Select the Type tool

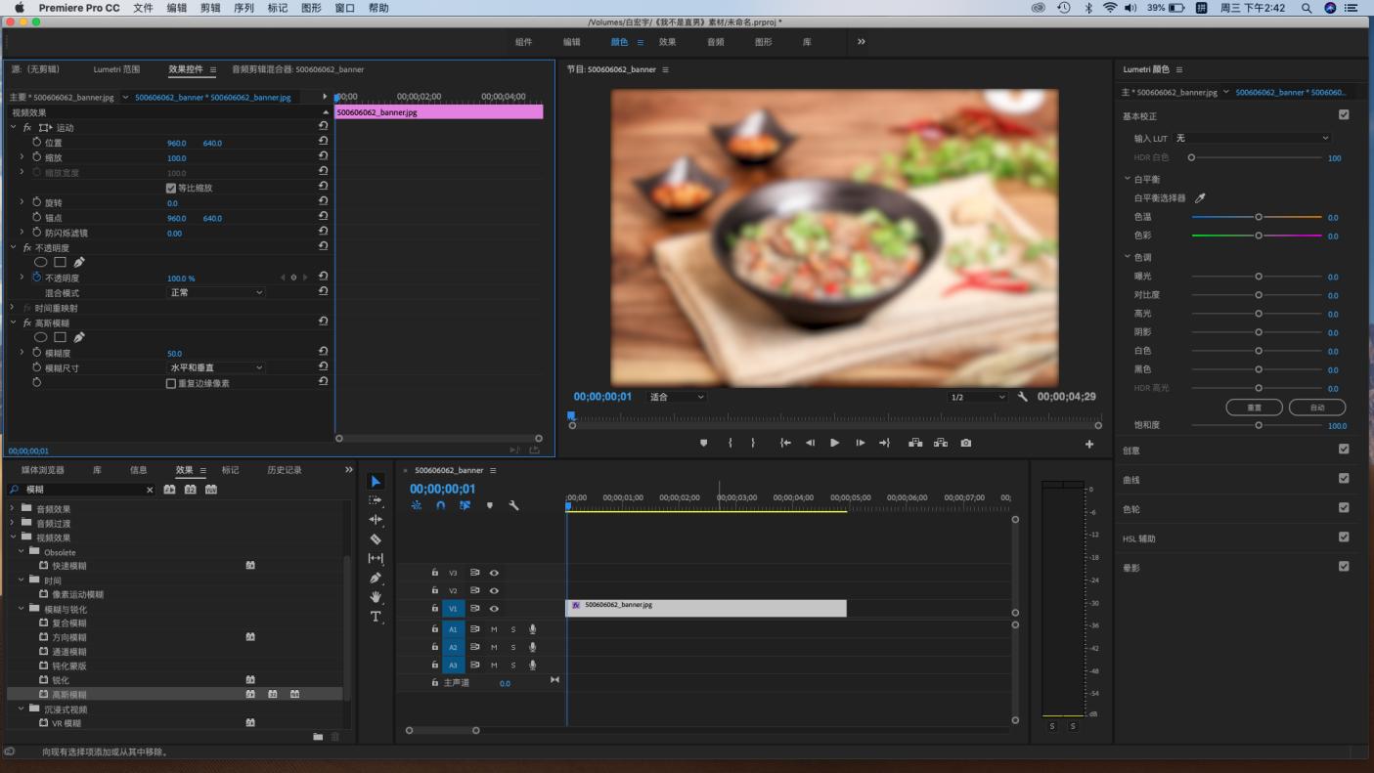[376, 617]
